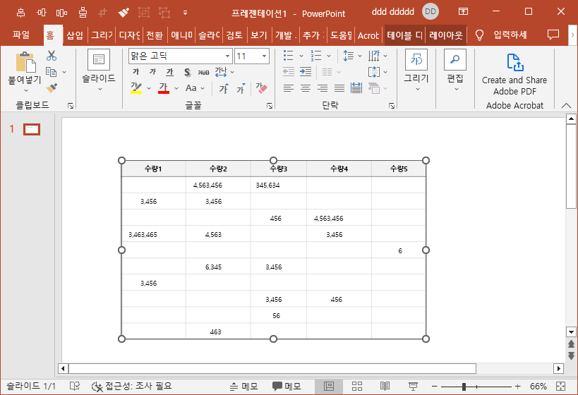Open the comments pane icon

553,35
